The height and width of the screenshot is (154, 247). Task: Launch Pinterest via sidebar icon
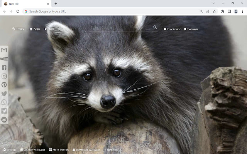click(4, 85)
